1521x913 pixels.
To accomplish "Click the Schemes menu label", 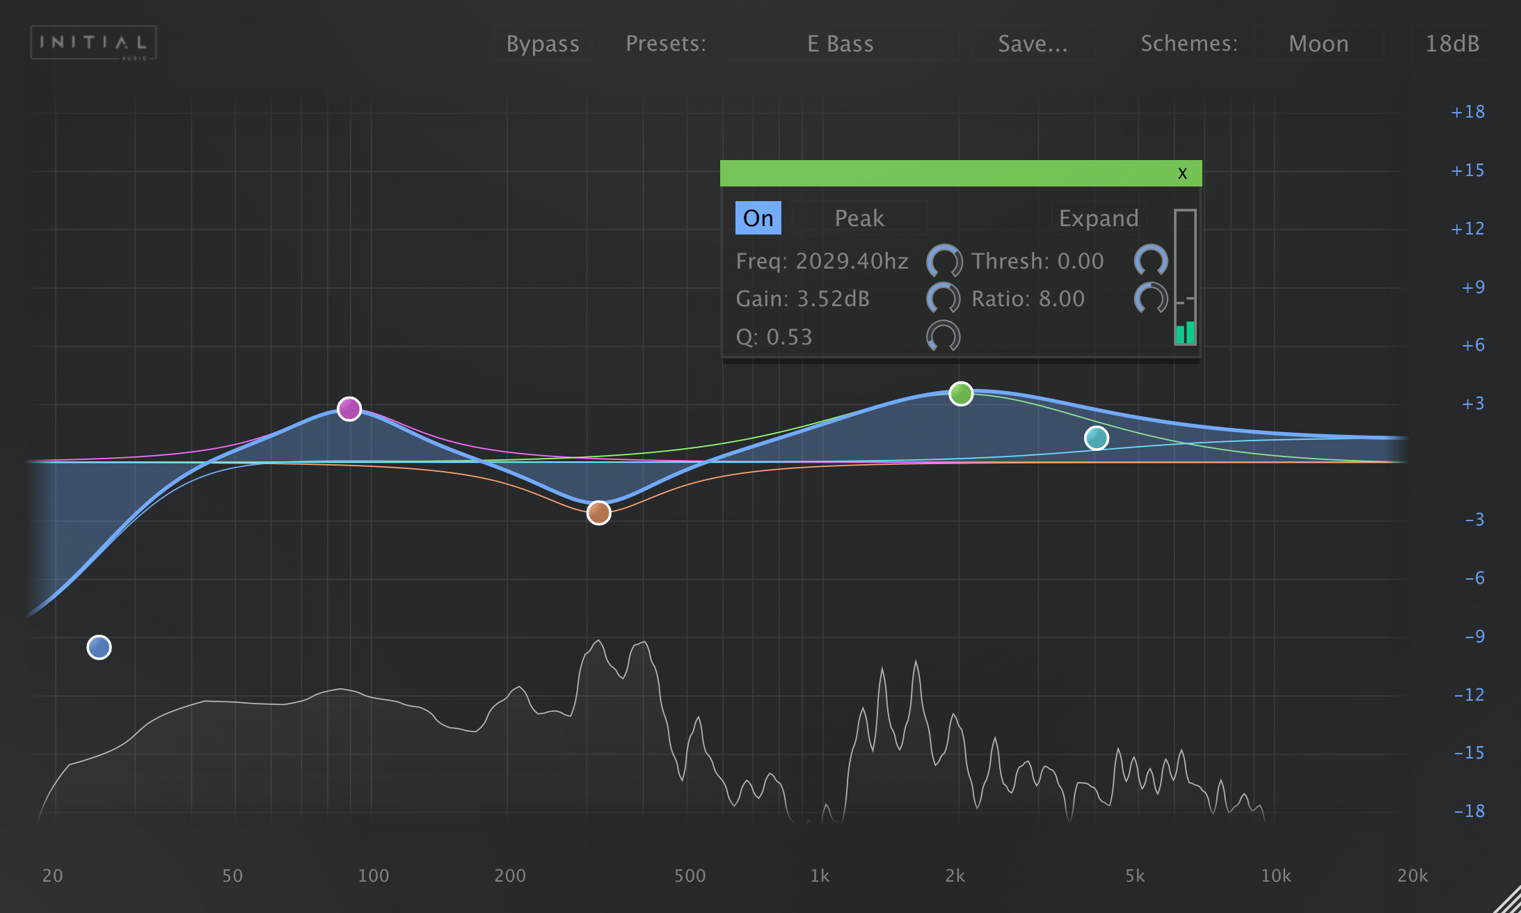I will point(1189,43).
